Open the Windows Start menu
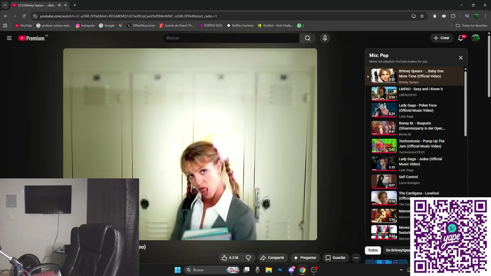 178,270
